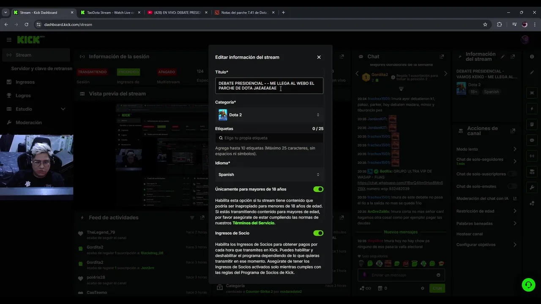Click the Enviar un mensaje chat input
Image resolution: width=541 pixels, height=304 pixels.
coord(401,275)
